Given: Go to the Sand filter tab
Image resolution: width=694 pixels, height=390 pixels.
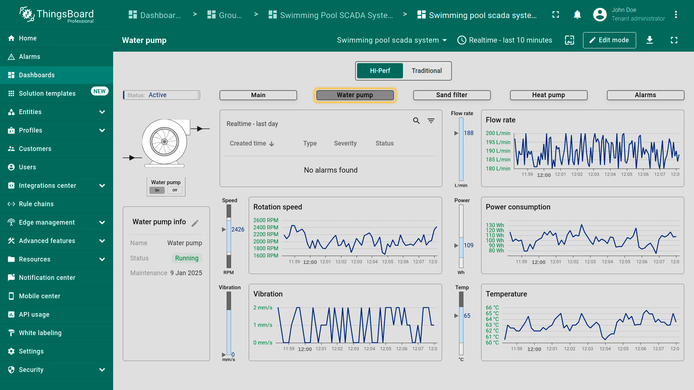Looking at the screenshot, I should 451,95.
